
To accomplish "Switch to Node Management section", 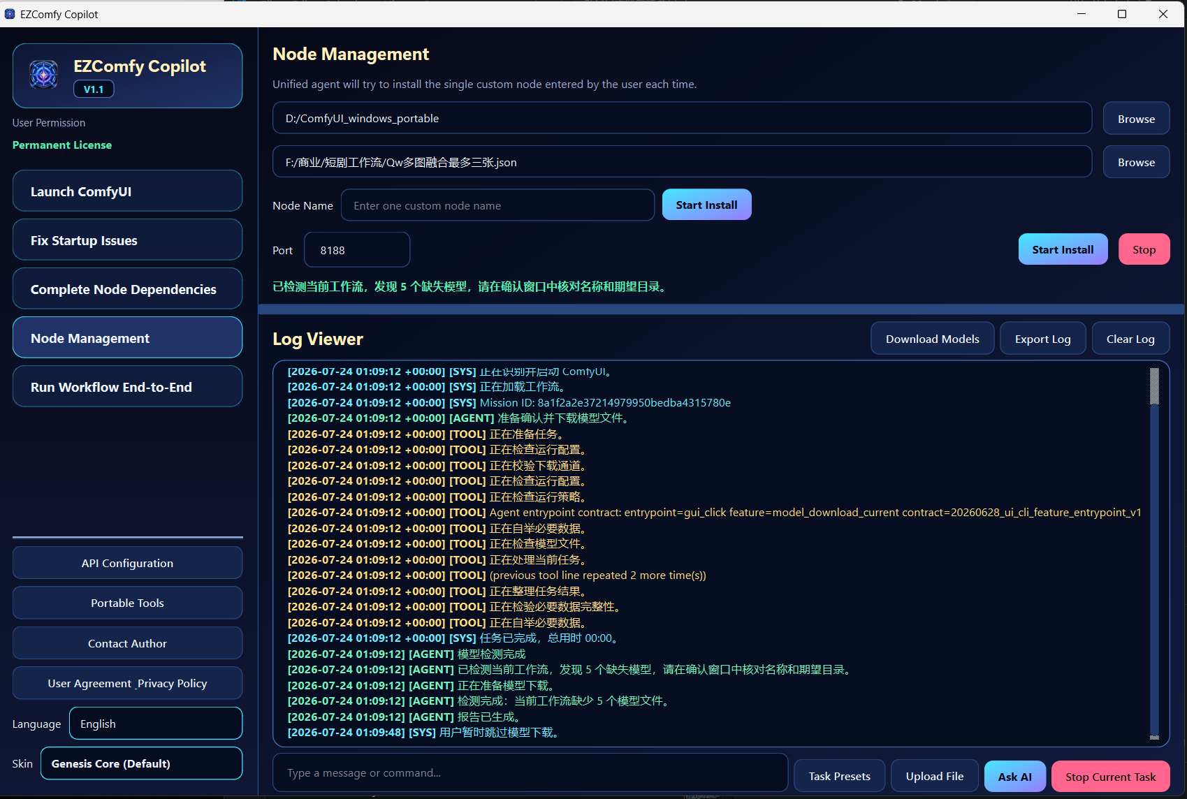I will 127,337.
